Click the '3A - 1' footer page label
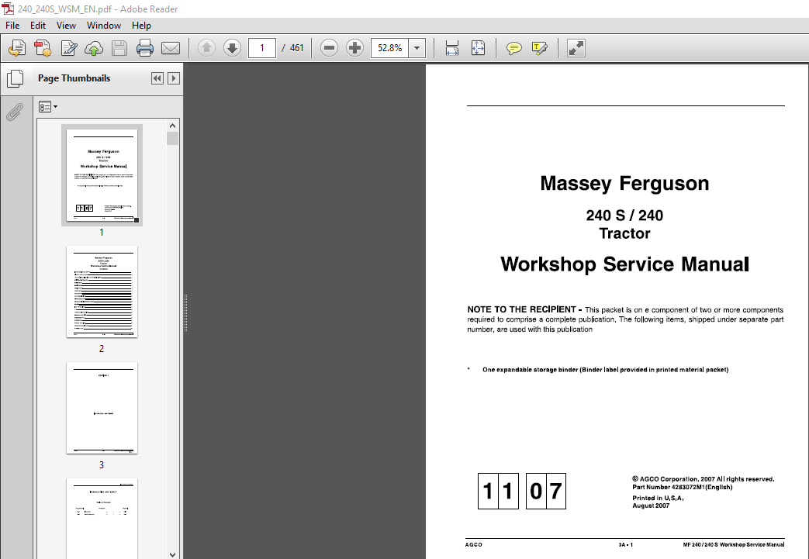Screen dimensions: 809x559 coord(625,544)
